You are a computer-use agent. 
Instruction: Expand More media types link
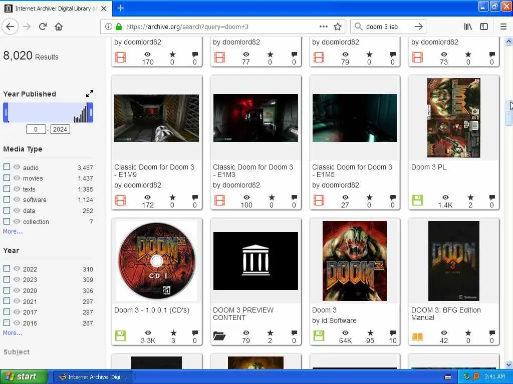click(x=13, y=231)
